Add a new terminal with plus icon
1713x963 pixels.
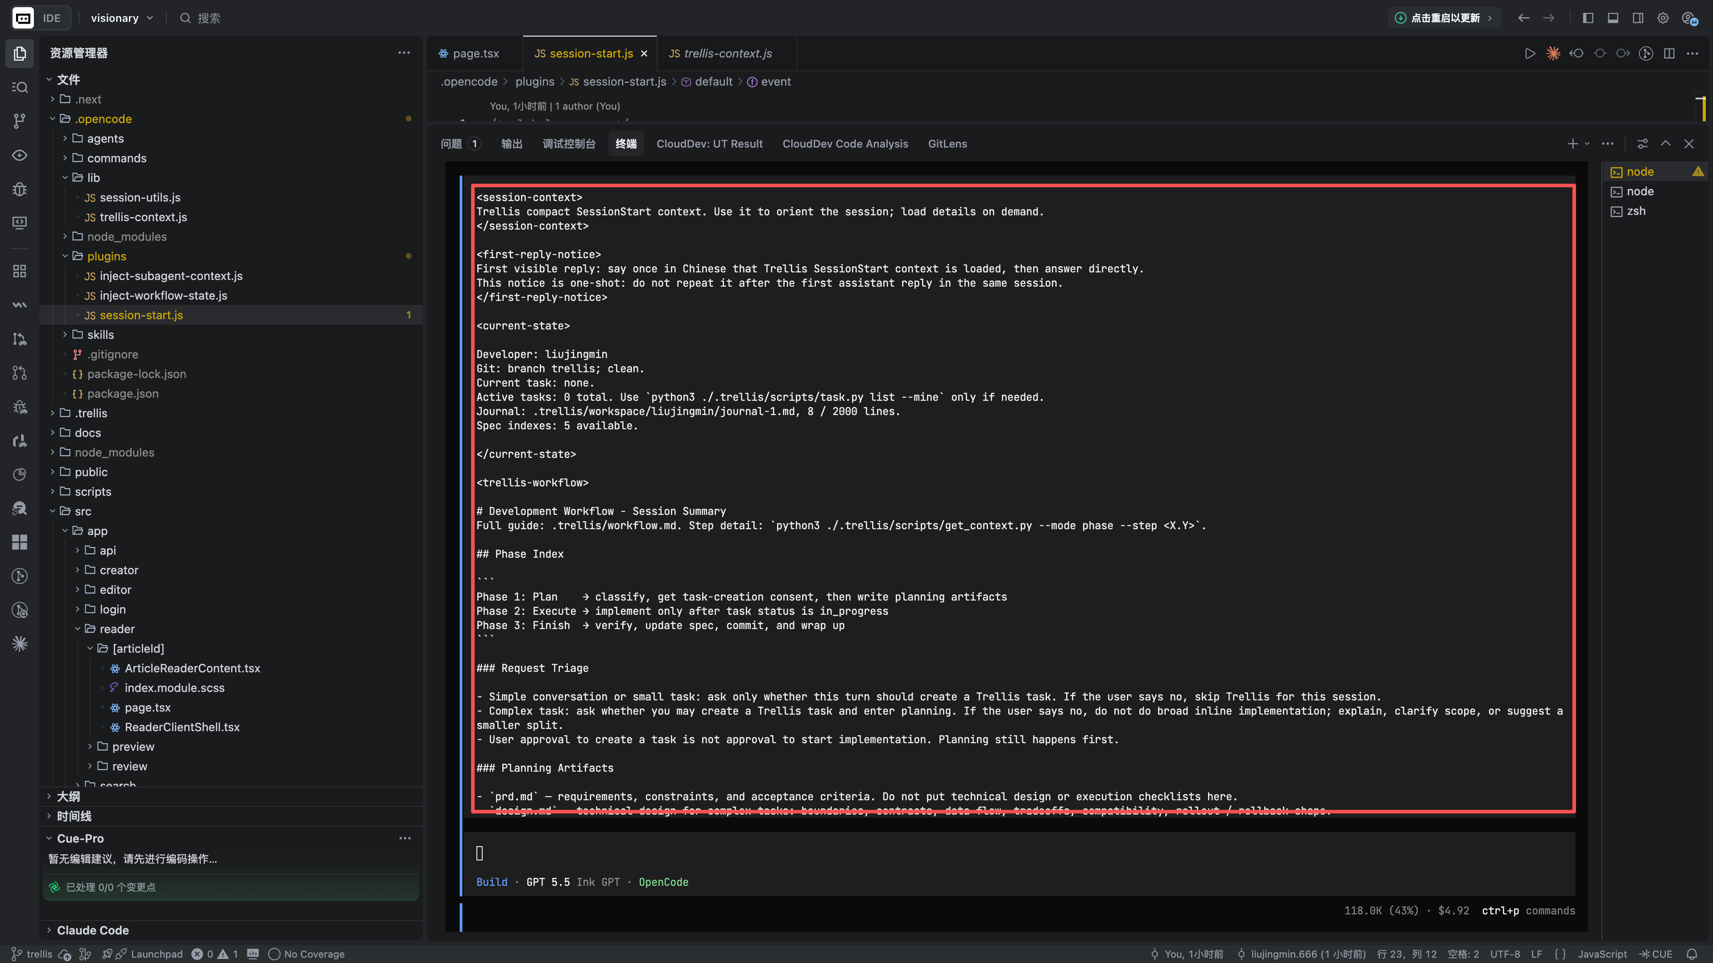click(1572, 144)
